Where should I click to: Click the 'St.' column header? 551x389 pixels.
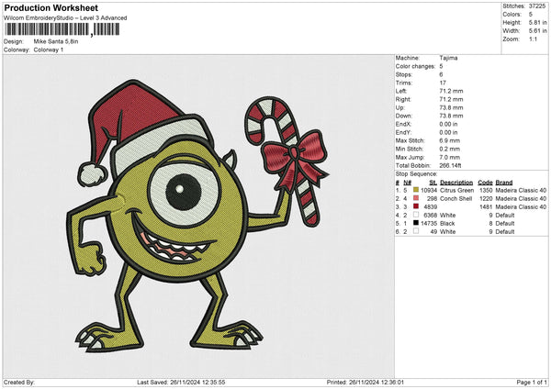click(433, 183)
